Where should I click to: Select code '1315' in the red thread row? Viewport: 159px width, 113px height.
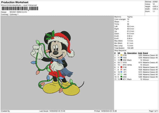coord(140,67)
